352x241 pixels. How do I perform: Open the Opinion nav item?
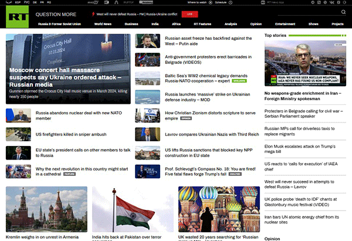tap(256, 24)
